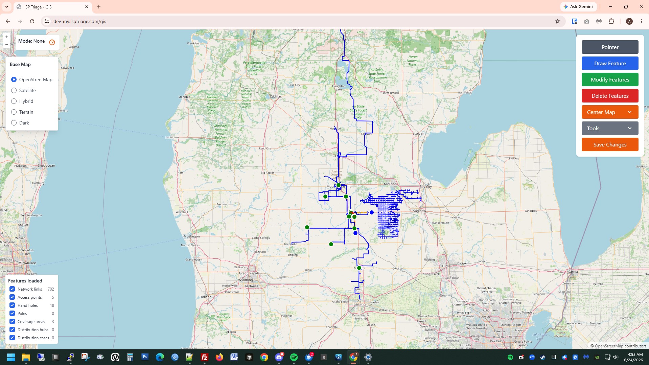Open Firefox from the taskbar

coord(219,357)
